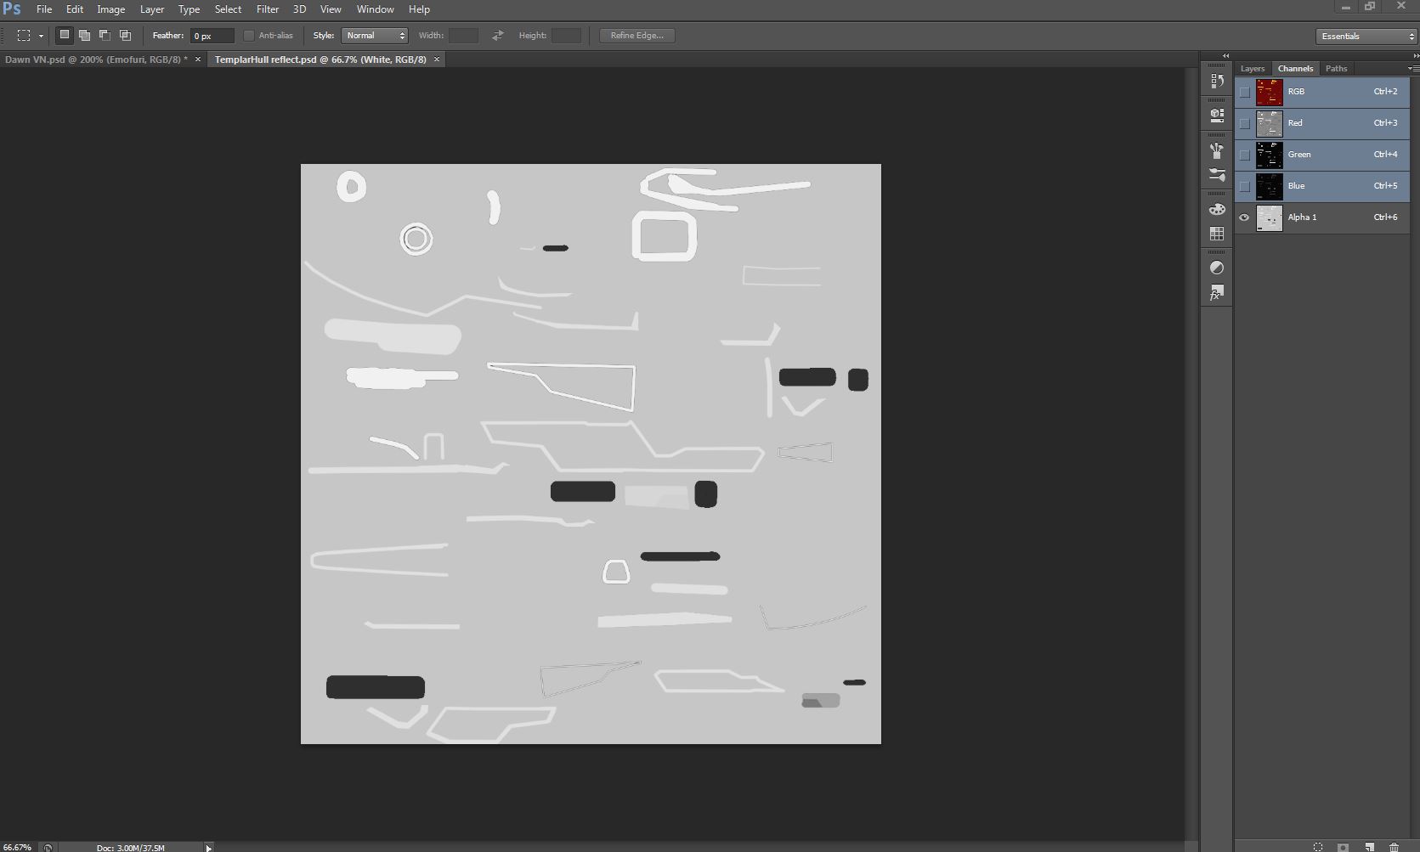The width and height of the screenshot is (1420, 852).
Task: Open the 3D properties panel icon
Action: point(1216,114)
